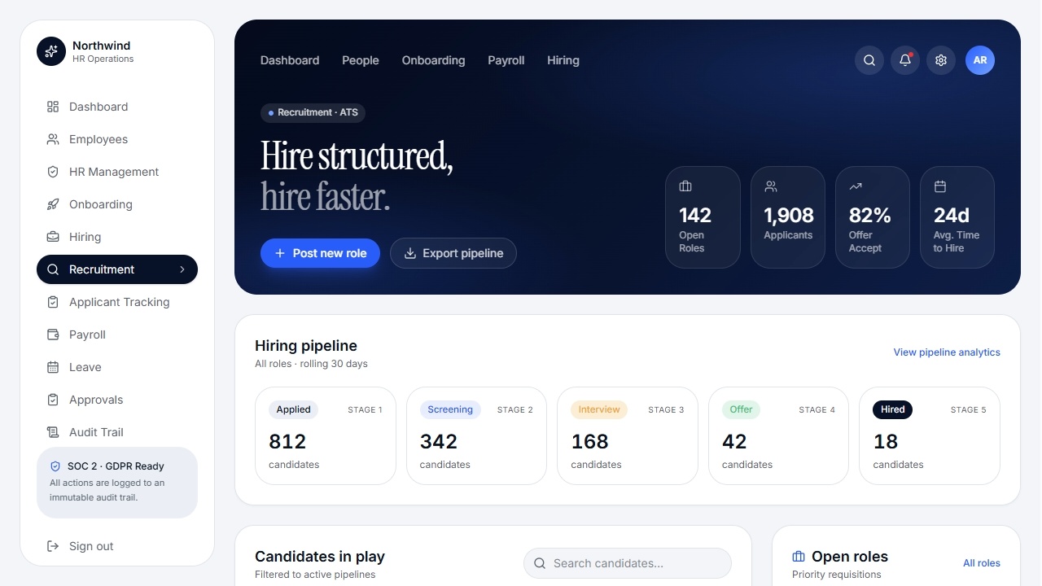Click the Employees people icon in sidebar

(x=53, y=139)
